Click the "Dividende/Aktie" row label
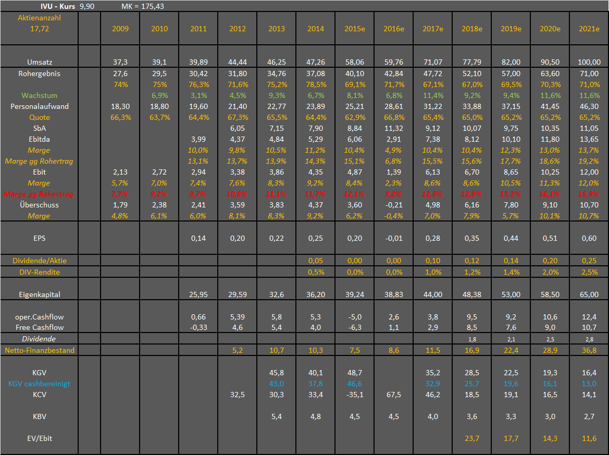This screenshot has height=455, width=609. (x=39, y=260)
